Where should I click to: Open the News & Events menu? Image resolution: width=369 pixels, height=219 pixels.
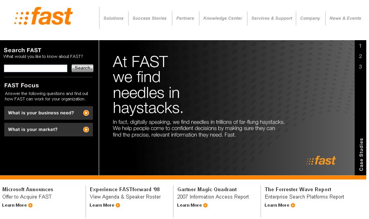345,18
